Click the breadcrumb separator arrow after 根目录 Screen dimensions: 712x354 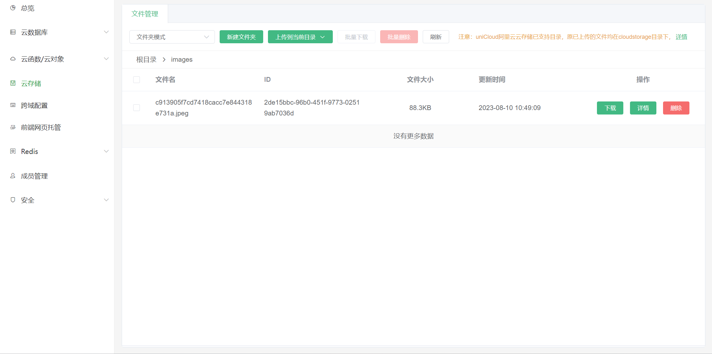164,59
